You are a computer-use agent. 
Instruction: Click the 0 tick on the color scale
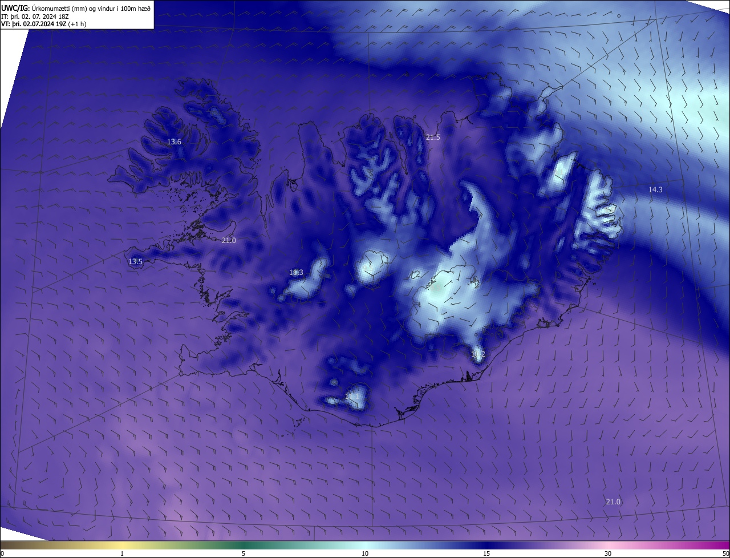click(2, 553)
